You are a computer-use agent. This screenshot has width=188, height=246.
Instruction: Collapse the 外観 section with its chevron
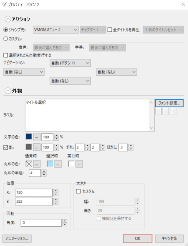(8, 91)
